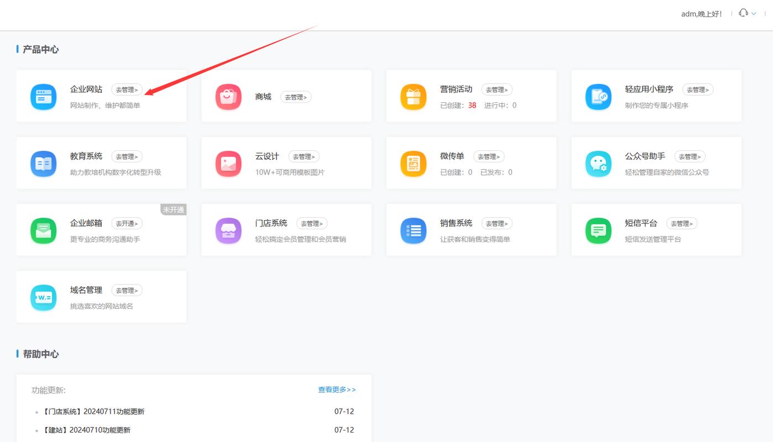773x442 pixels.
Task: Click 去管理 button for 教育系统
Action: [127, 156]
